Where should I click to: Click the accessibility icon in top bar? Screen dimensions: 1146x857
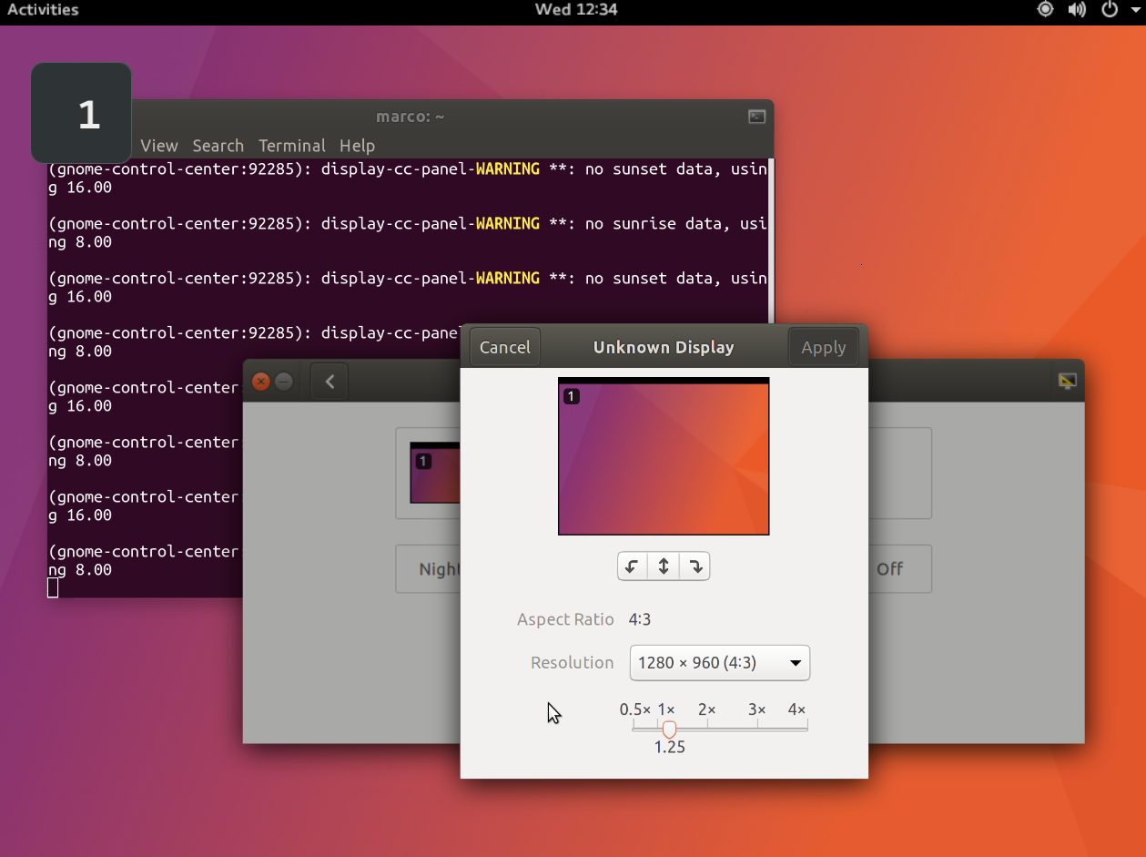coord(1045,10)
